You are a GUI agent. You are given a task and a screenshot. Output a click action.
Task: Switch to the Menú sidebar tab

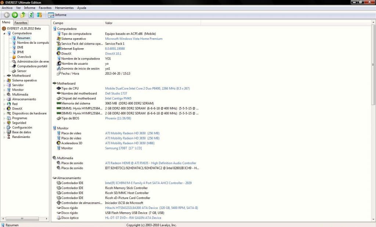click(x=6, y=22)
